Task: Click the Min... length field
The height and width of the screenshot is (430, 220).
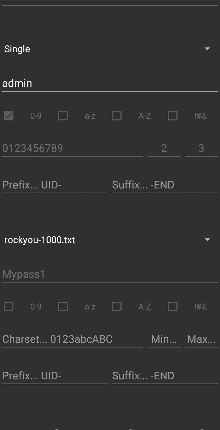Action: point(164,339)
